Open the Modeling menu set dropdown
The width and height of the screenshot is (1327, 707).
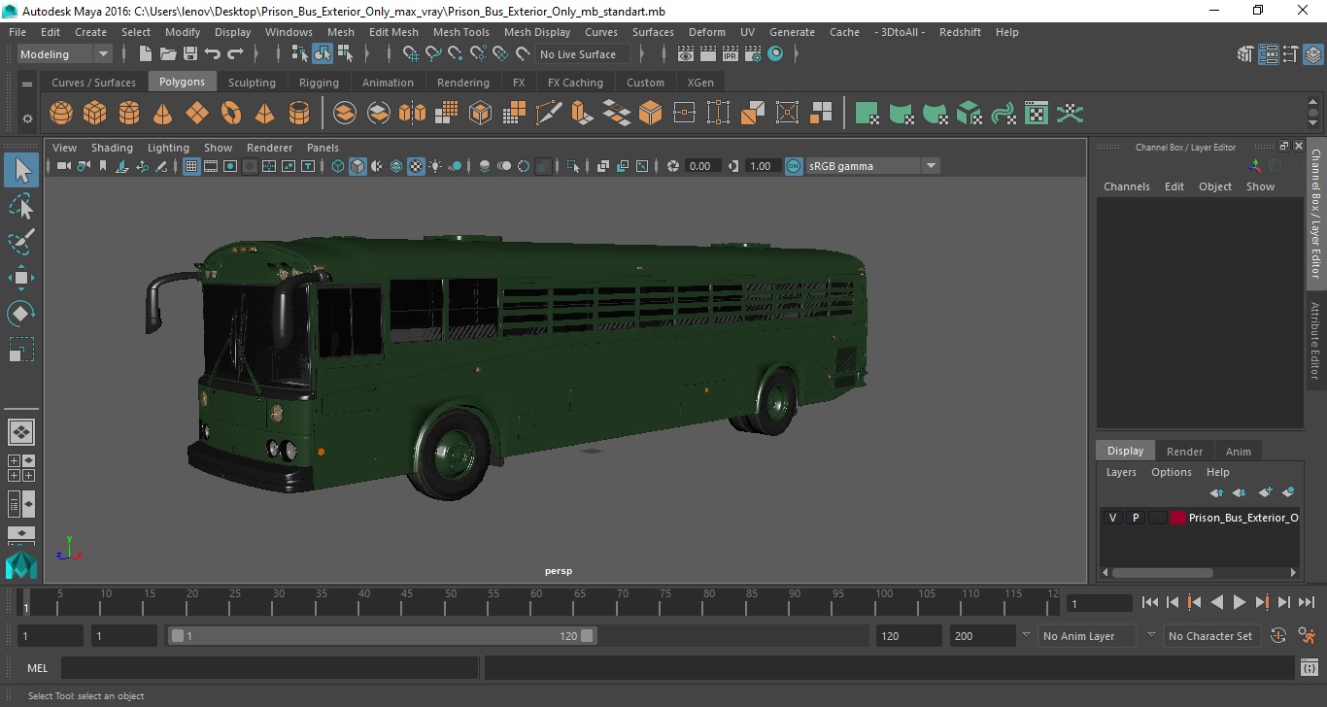[65, 54]
